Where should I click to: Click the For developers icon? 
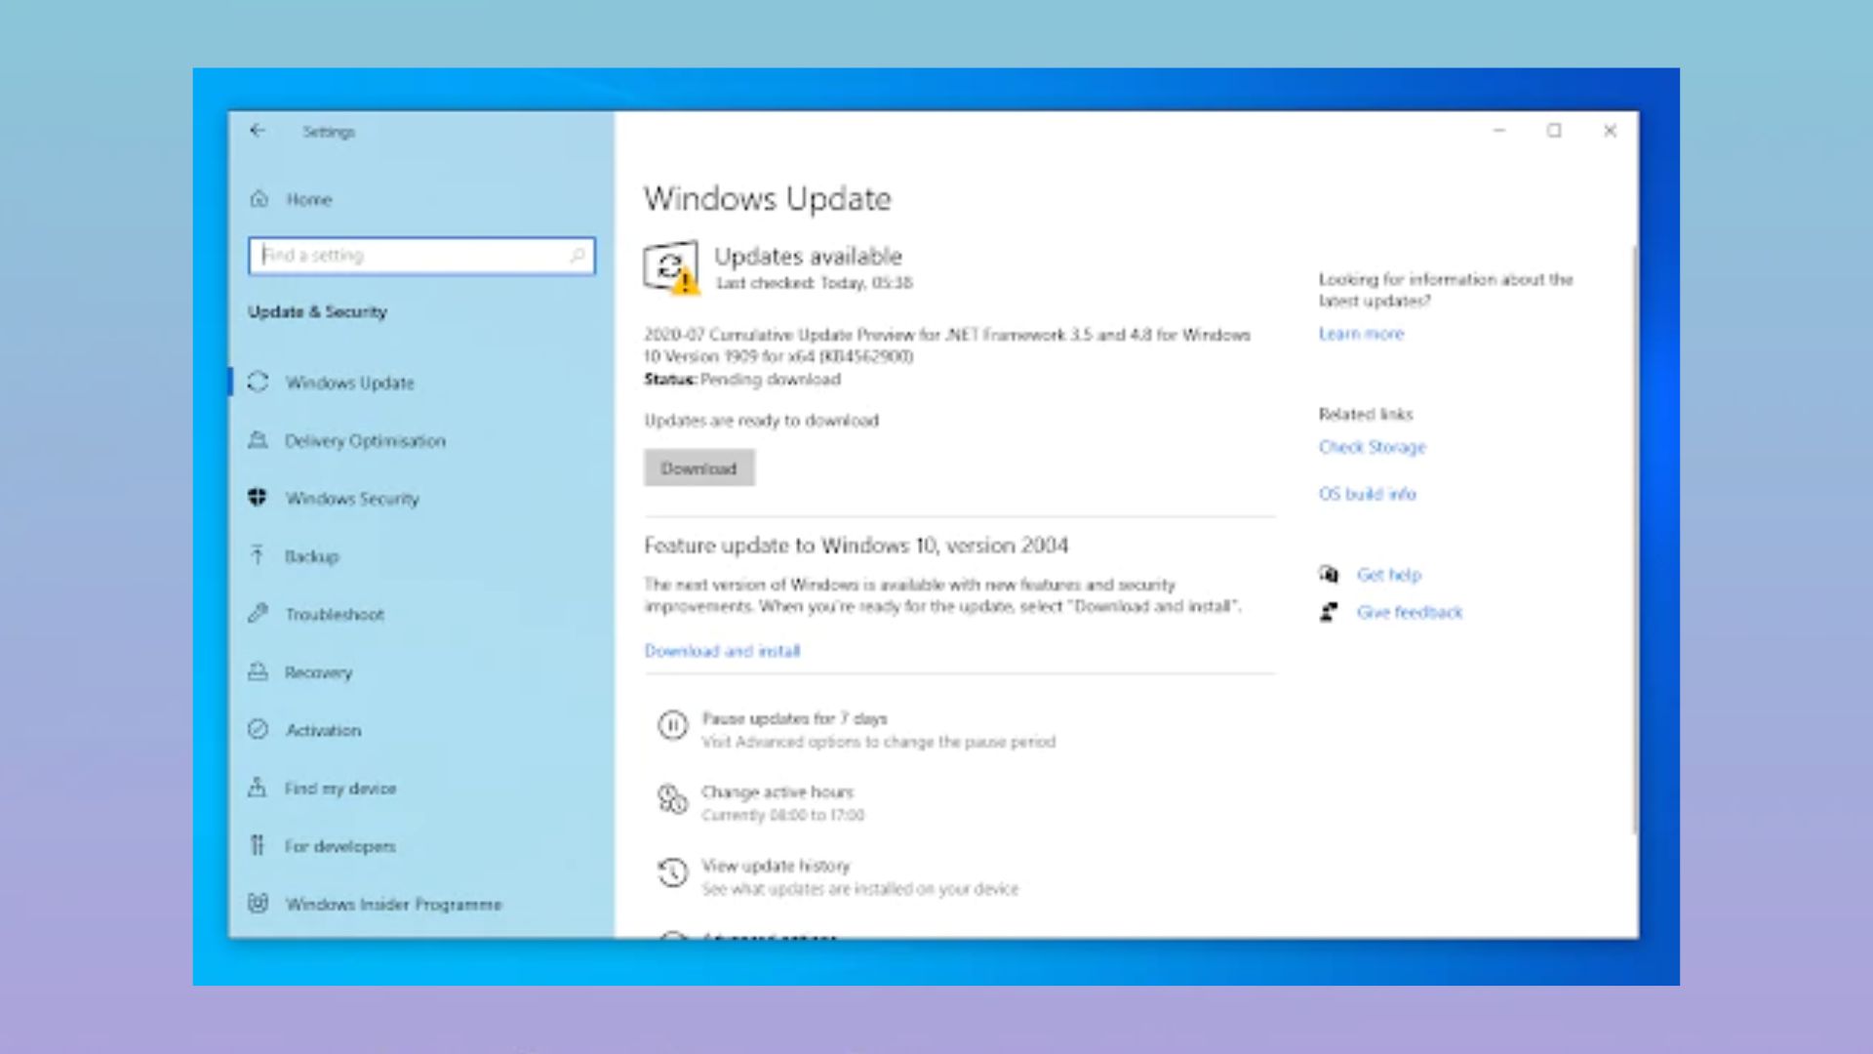click(258, 845)
